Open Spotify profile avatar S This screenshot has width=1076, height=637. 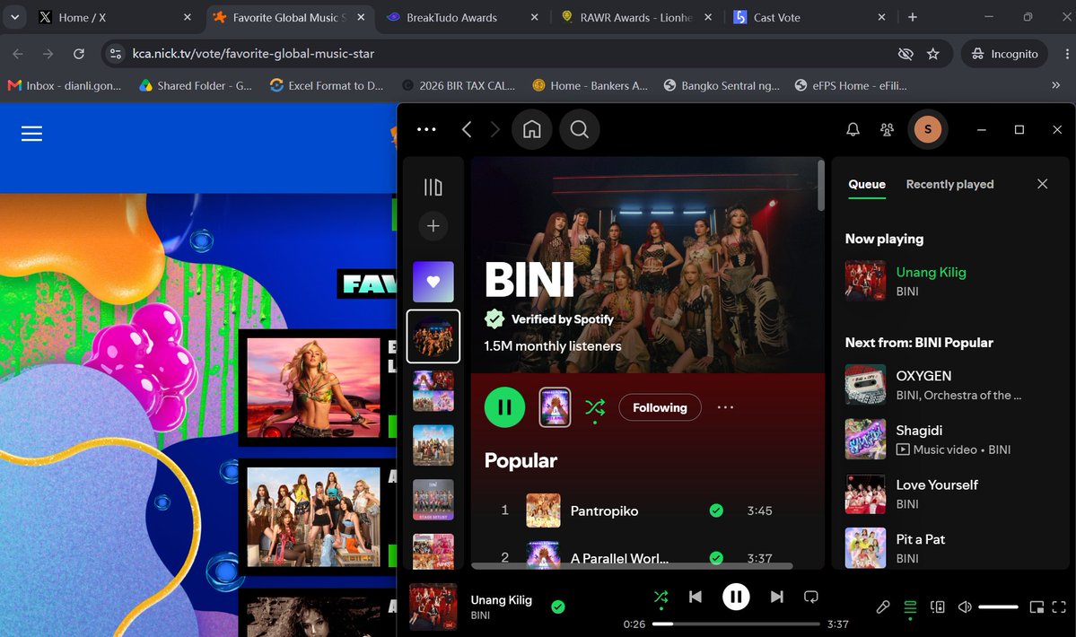pos(928,129)
